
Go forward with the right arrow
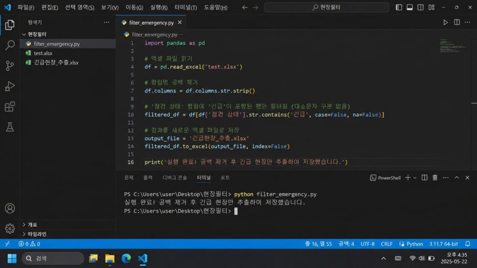point(255,7)
